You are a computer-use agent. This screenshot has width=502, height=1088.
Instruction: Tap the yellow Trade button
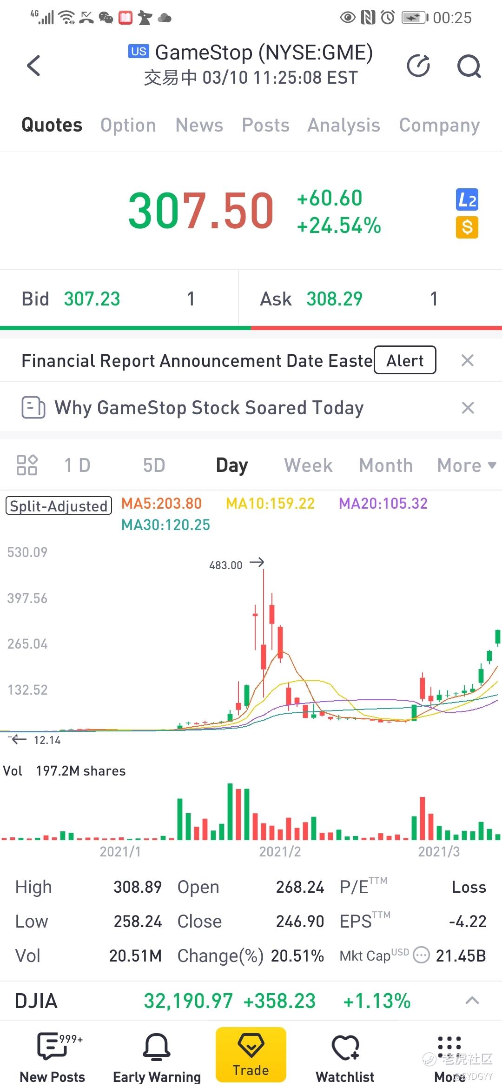251,1055
